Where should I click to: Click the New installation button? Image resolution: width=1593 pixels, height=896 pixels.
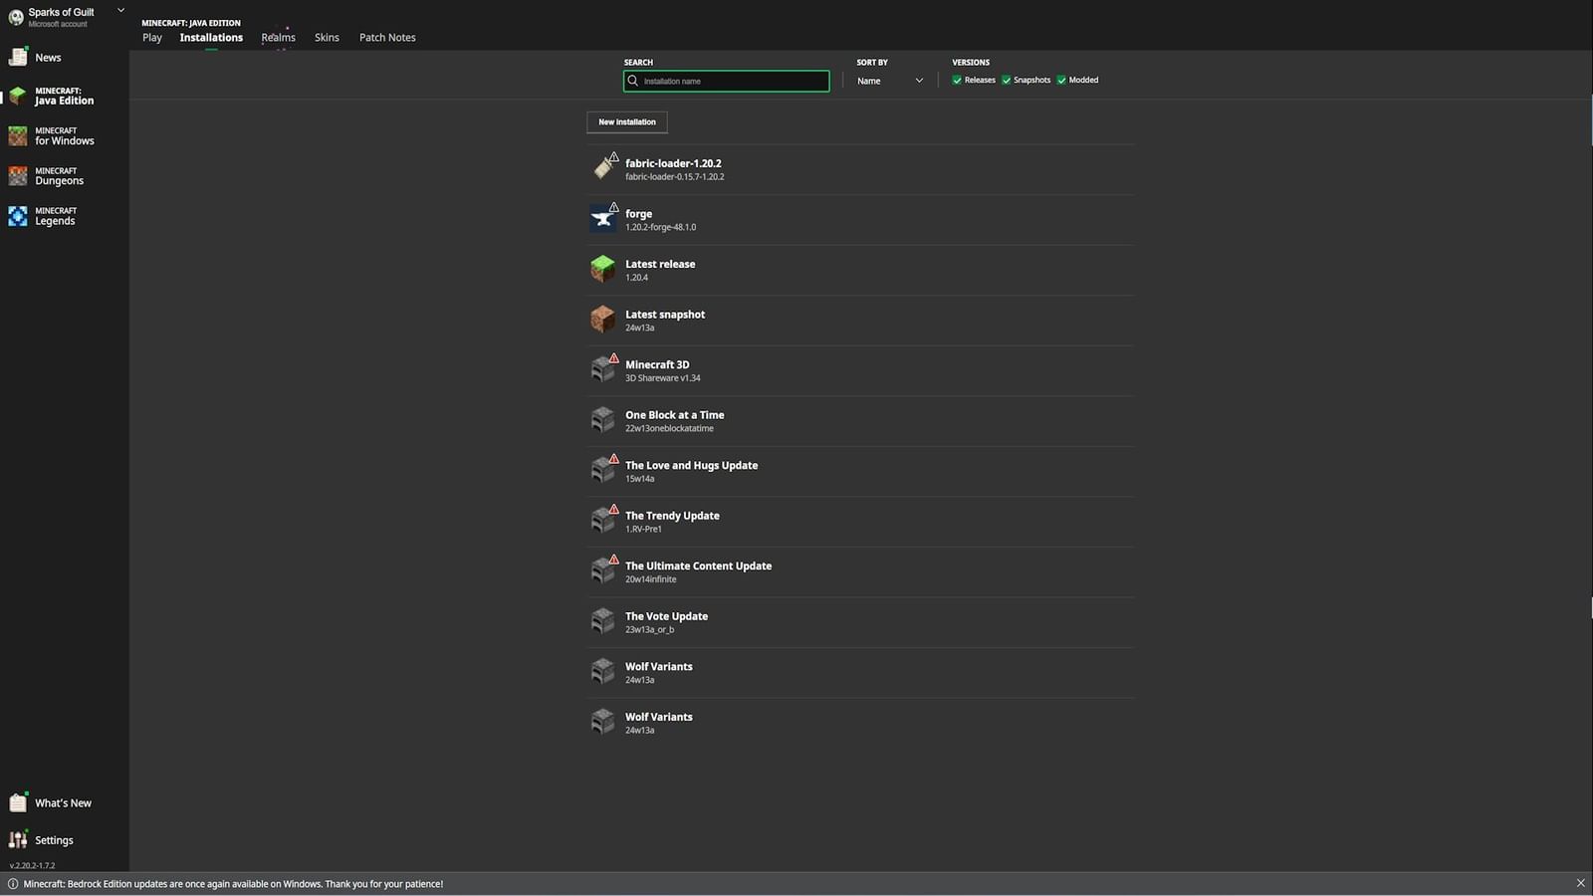[x=626, y=121]
